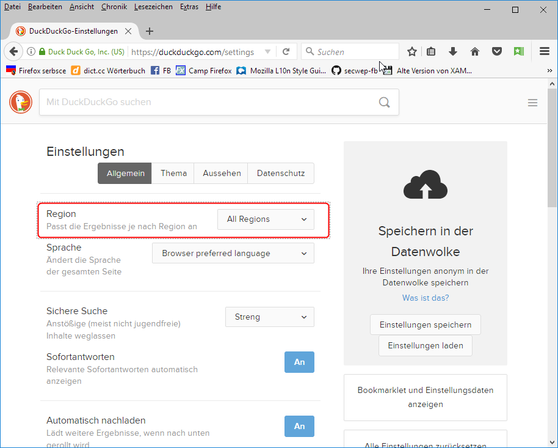Open the Firefox hamburger menu
Image resolution: width=558 pixels, height=448 pixels.
pos(545,52)
